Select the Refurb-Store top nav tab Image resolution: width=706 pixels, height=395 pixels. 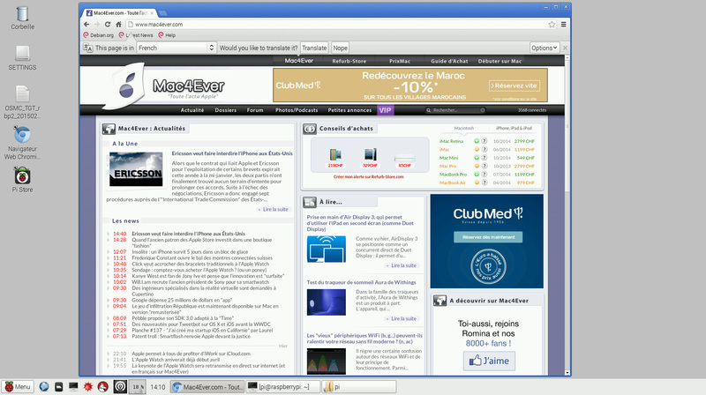[x=349, y=61]
